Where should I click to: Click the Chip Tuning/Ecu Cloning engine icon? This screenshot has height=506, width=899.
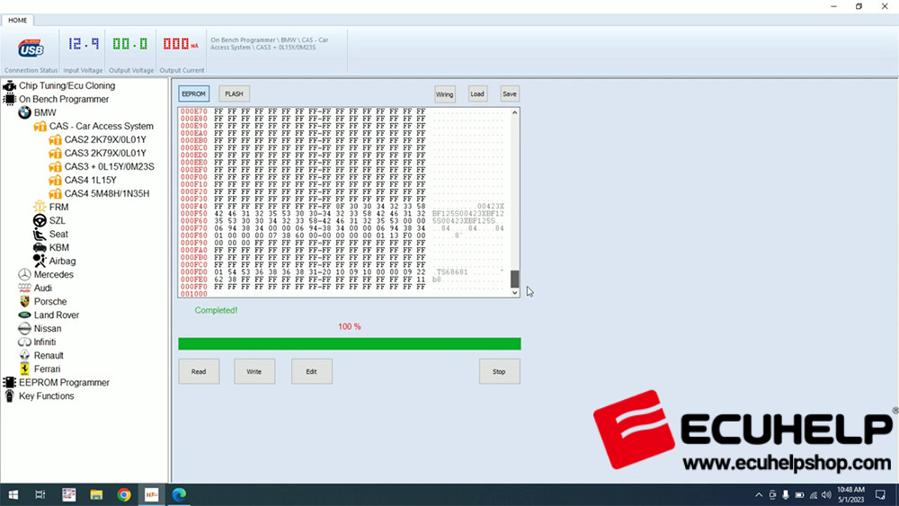pyautogui.click(x=9, y=86)
